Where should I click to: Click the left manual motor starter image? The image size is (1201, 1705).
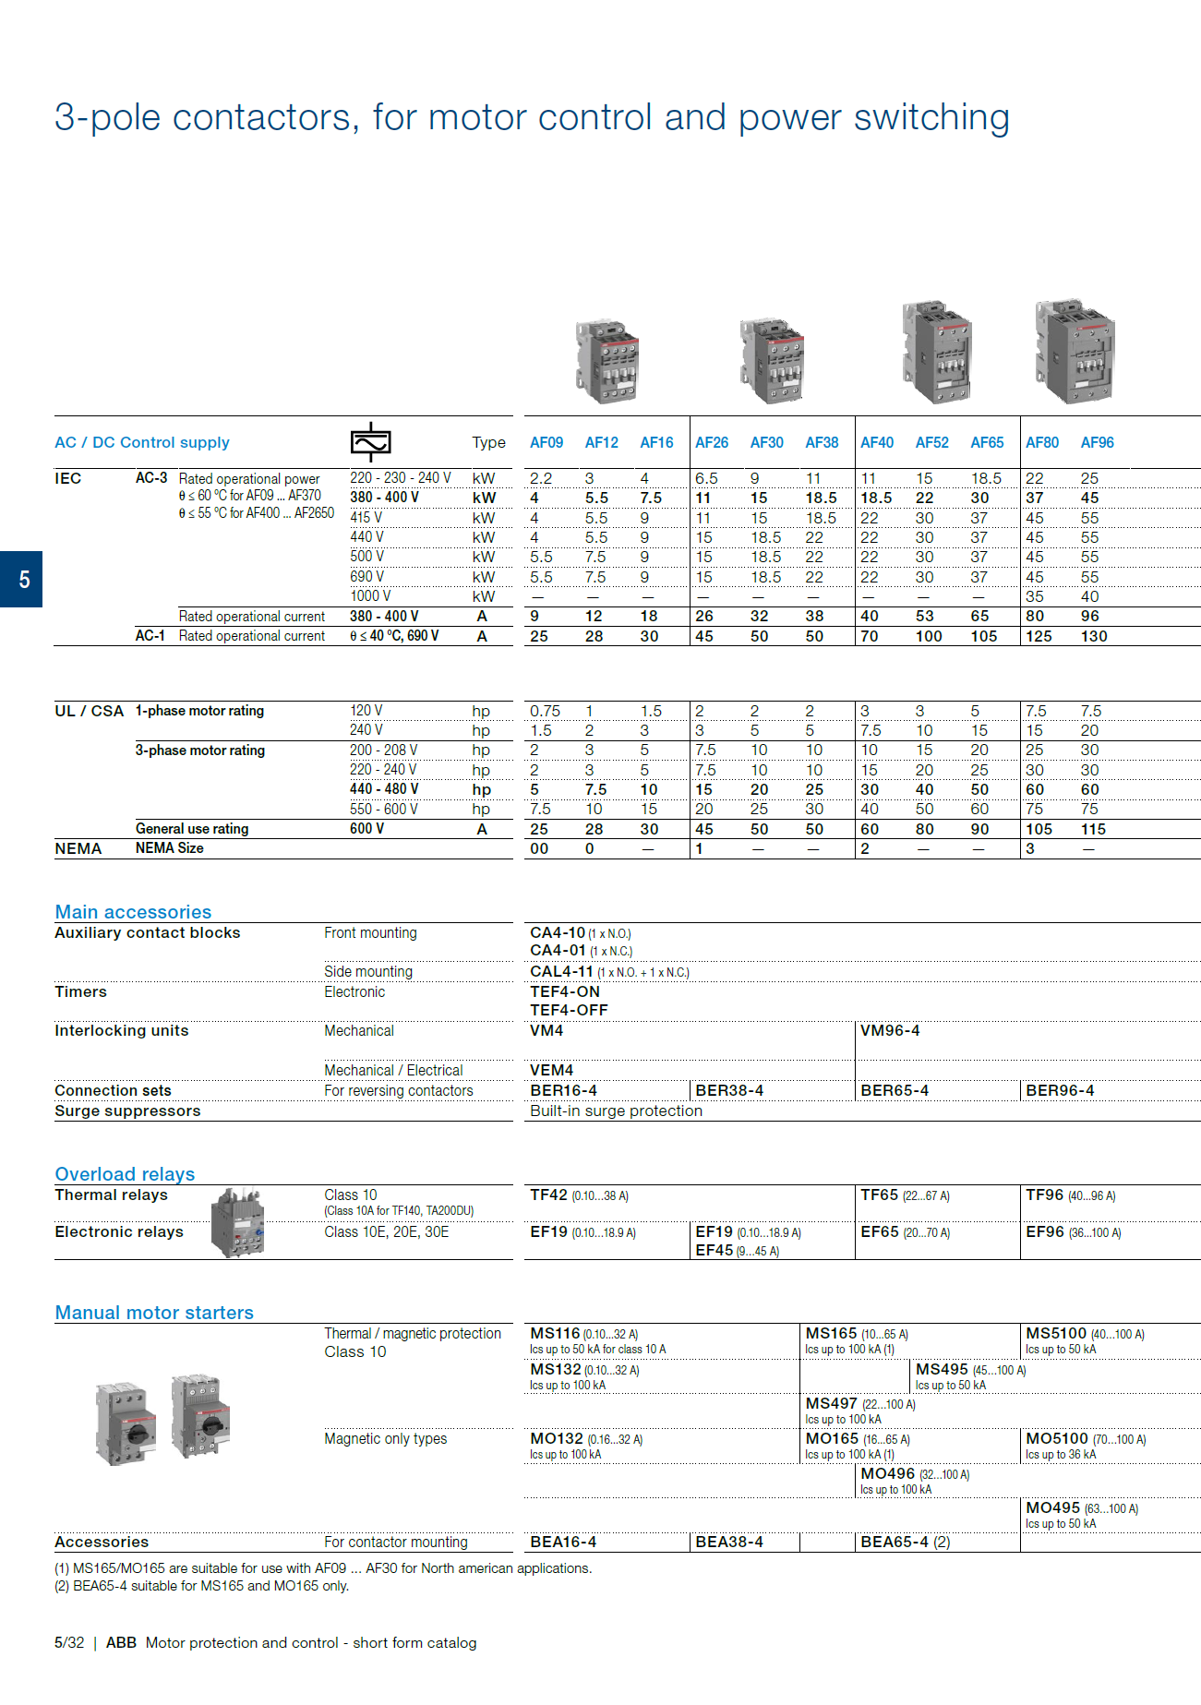tap(125, 1423)
